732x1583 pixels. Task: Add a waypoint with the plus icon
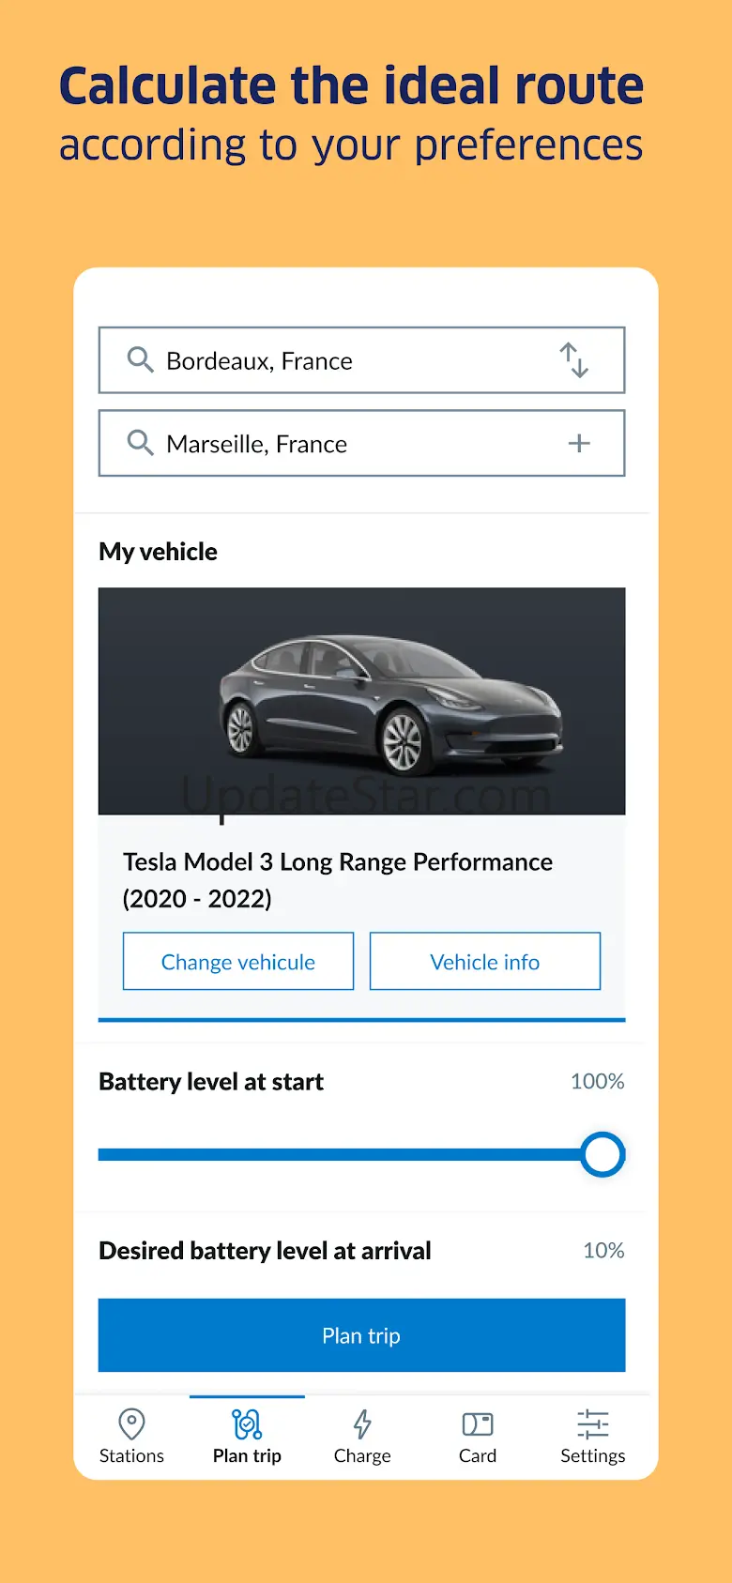tap(579, 443)
